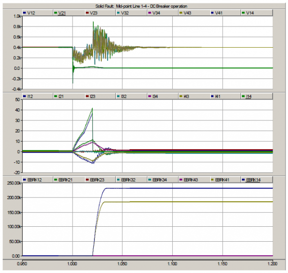Image resolution: width=288 pixels, height=273 pixels.
Task: Click the blue color square beside V12
Action: (24, 13)
